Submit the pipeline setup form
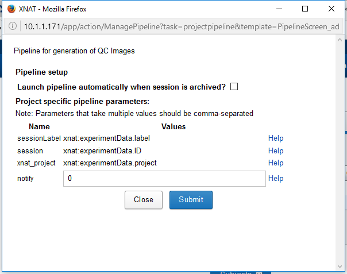Viewport: 347px width, 274px height. [x=191, y=200]
